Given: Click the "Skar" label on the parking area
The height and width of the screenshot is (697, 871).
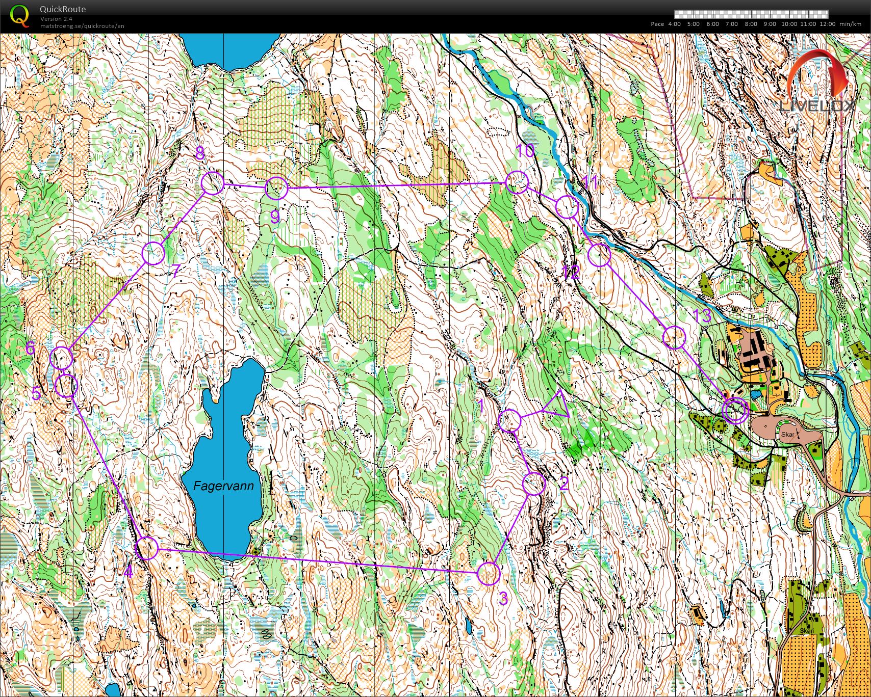Looking at the screenshot, I should click(x=787, y=435).
